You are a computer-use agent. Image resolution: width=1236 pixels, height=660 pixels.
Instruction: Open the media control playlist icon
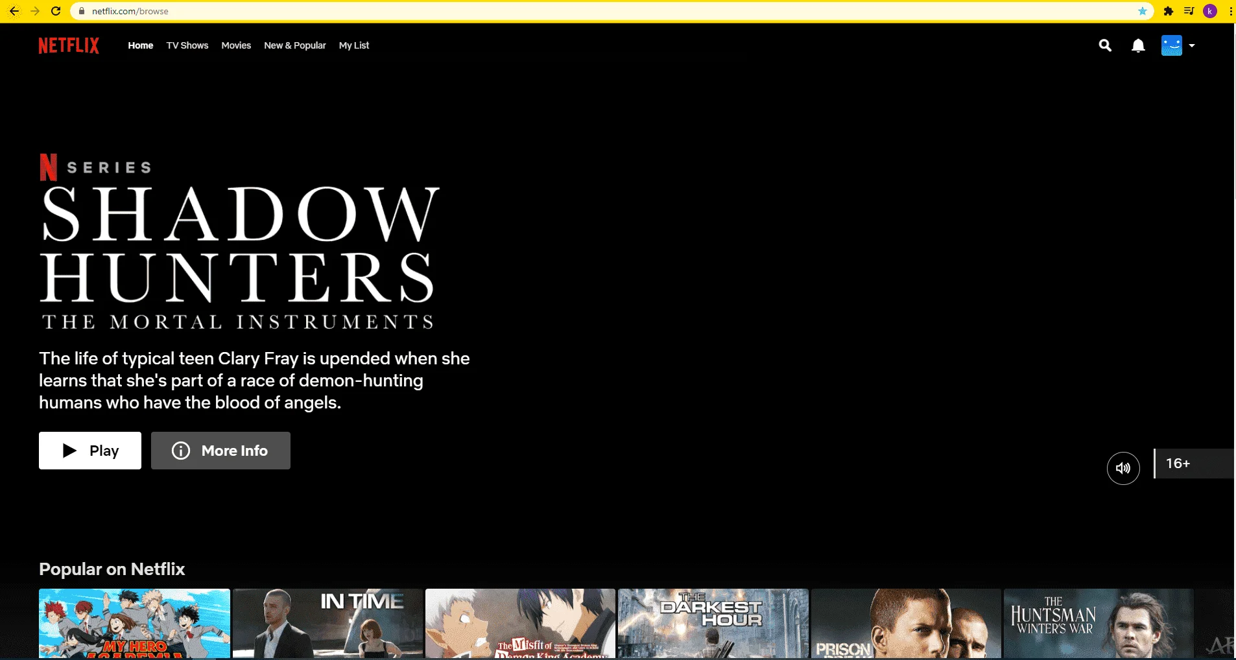click(1189, 11)
